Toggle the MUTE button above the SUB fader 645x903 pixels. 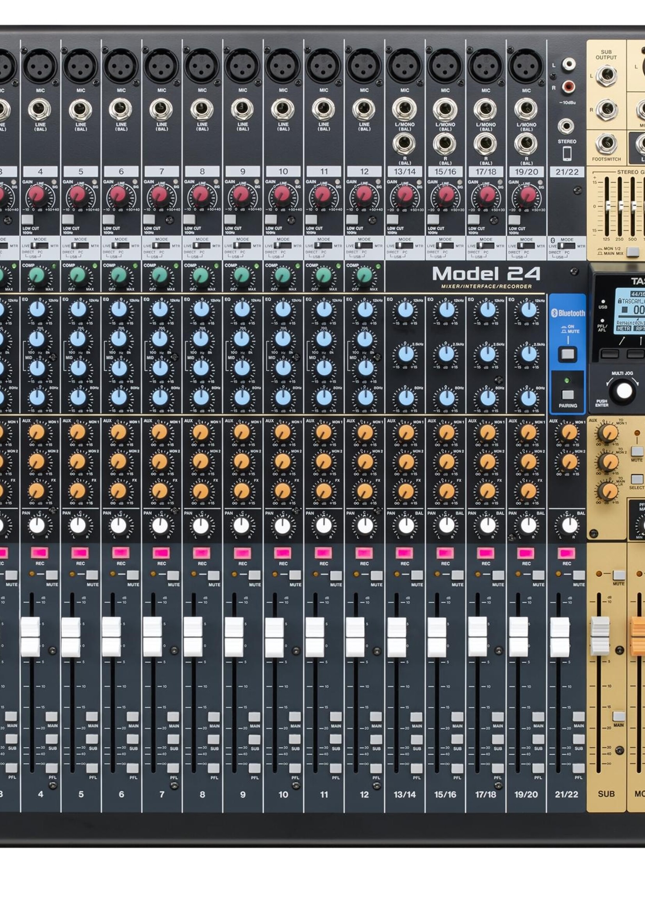pos(619,575)
